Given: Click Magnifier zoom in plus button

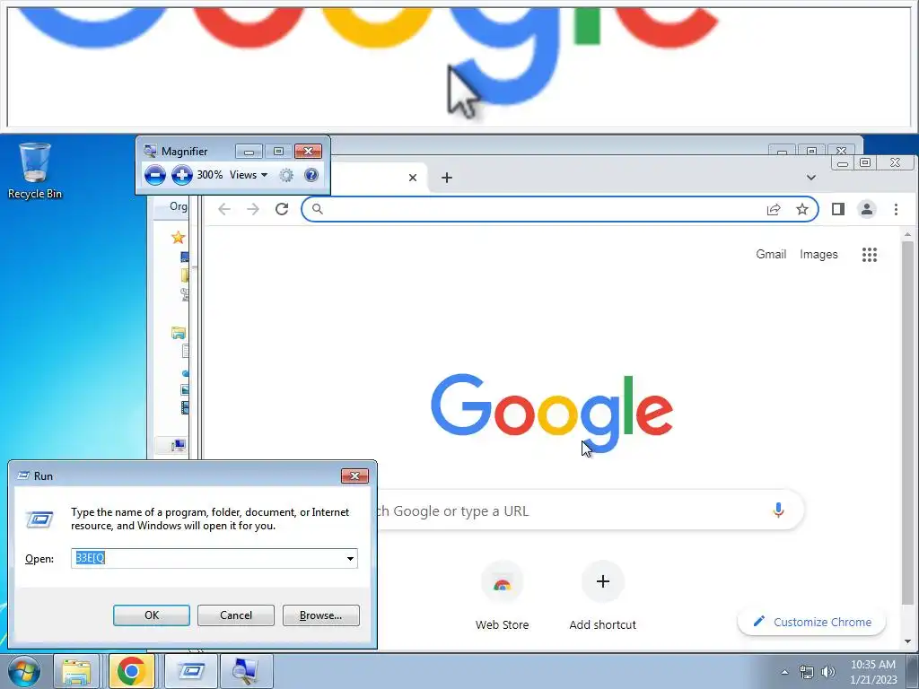Looking at the screenshot, I should tap(182, 175).
